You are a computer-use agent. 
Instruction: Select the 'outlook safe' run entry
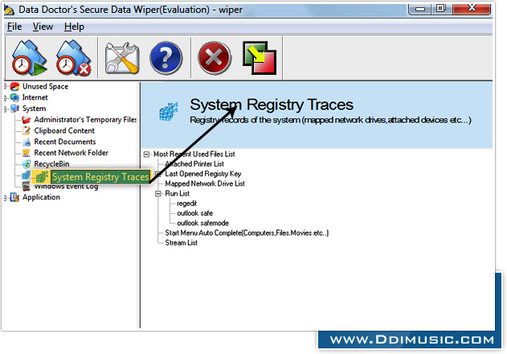click(x=194, y=213)
